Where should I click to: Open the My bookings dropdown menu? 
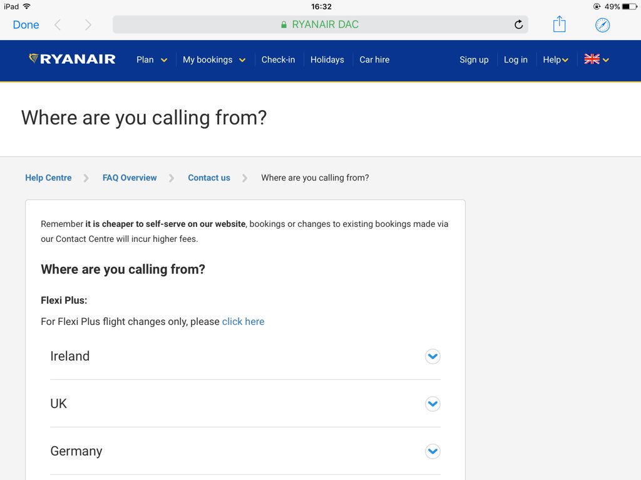click(x=214, y=59)
